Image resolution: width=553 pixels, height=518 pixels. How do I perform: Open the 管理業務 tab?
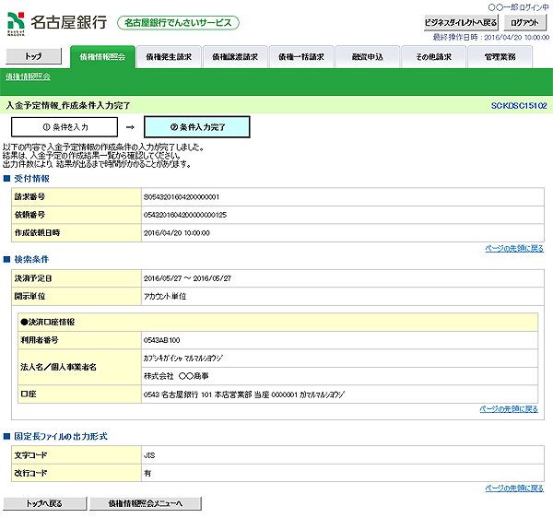pos(500,57)
